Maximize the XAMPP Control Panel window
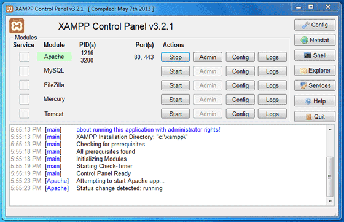This screenshot has width=344, height=222. tap(311, 7)
